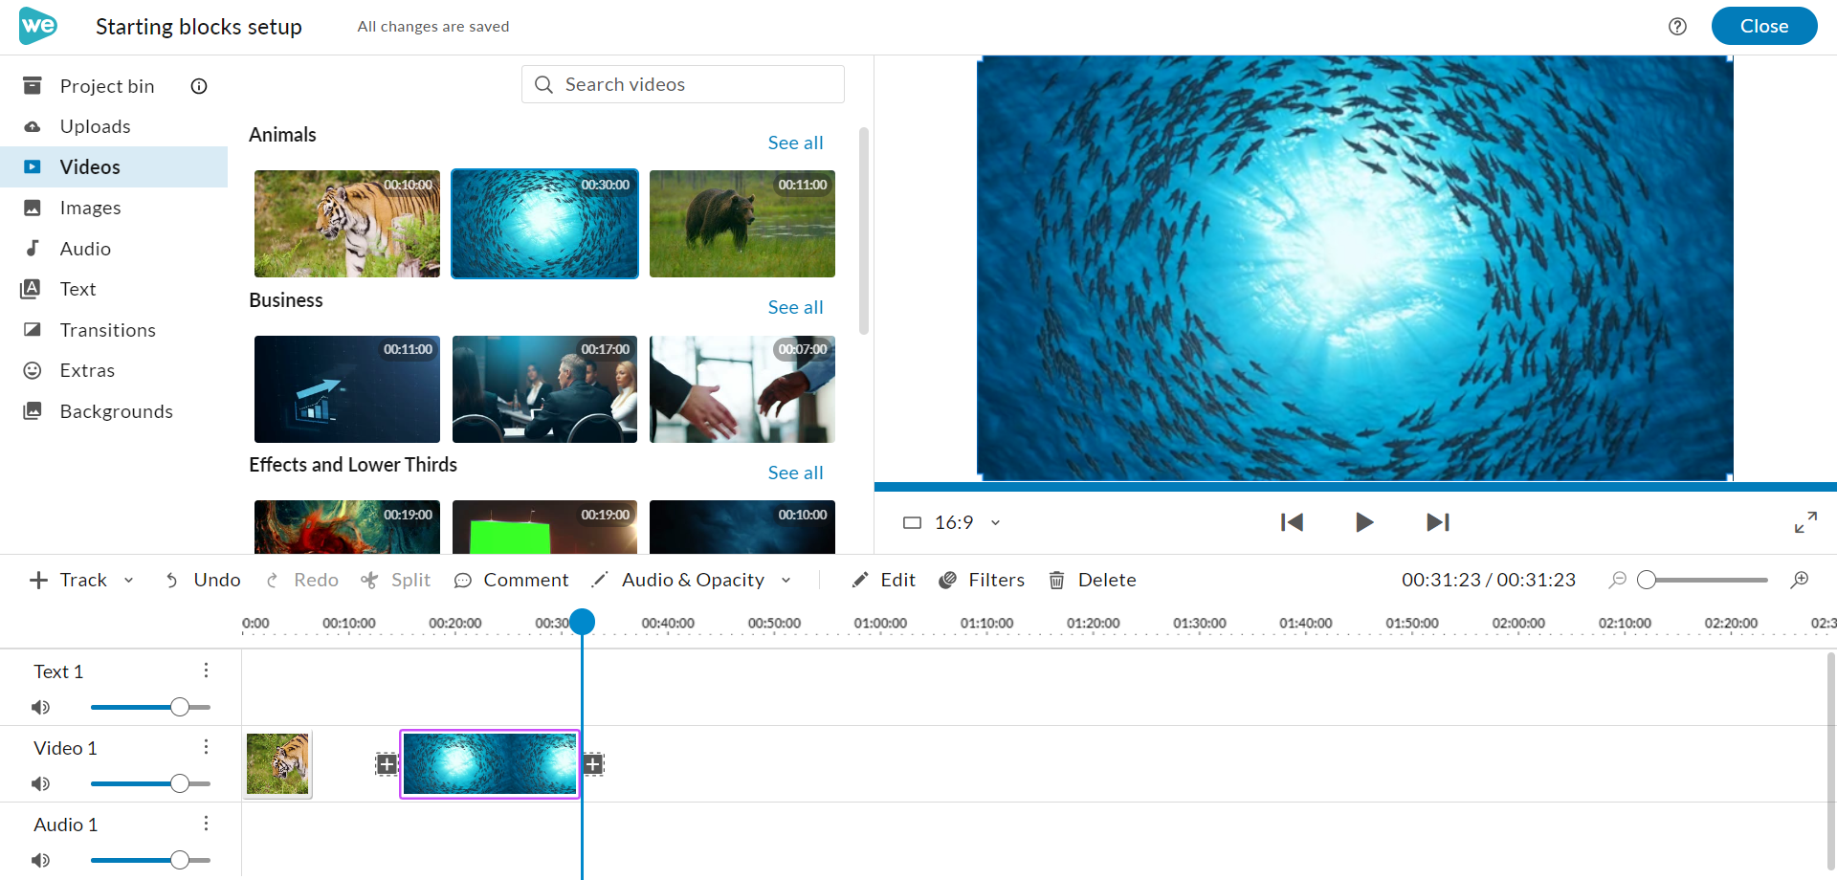Select the tiger clip on the timeline
Viewport: 1837px width, 880px height.
tap(277, 763)
